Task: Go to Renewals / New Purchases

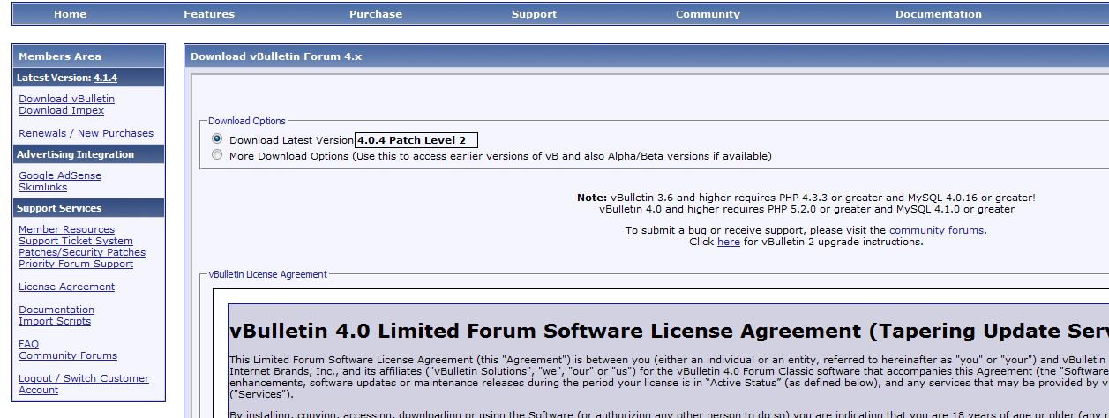Action: coord(86,133)
